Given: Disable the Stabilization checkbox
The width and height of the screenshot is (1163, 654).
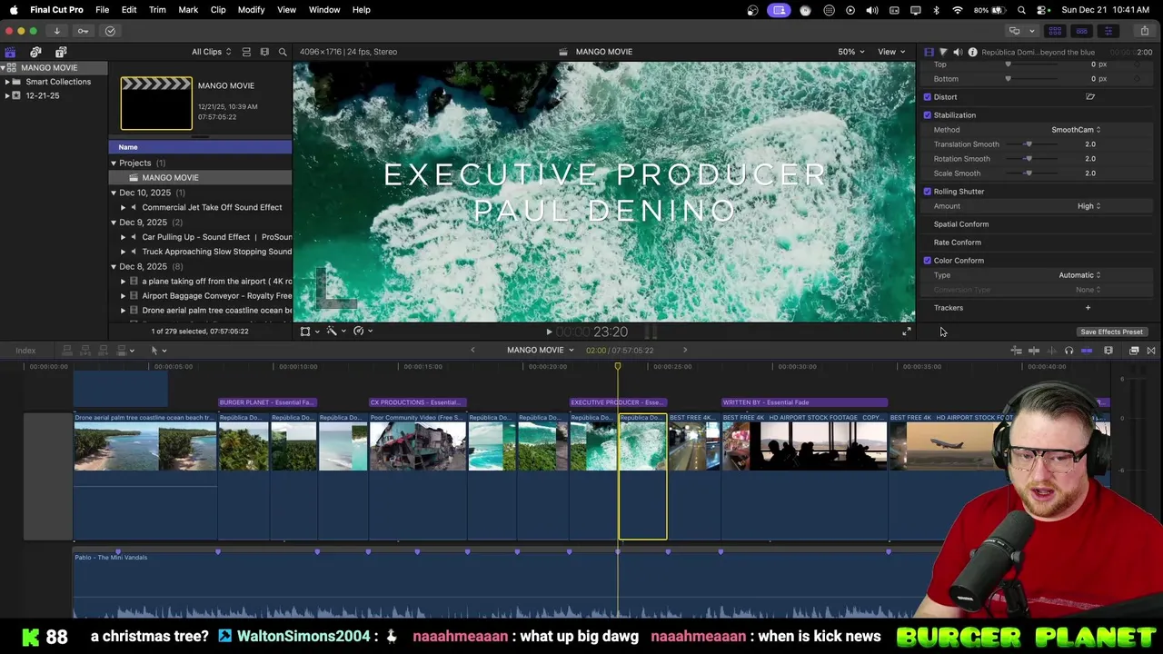Looking at the screenshot, I should 928,115.
